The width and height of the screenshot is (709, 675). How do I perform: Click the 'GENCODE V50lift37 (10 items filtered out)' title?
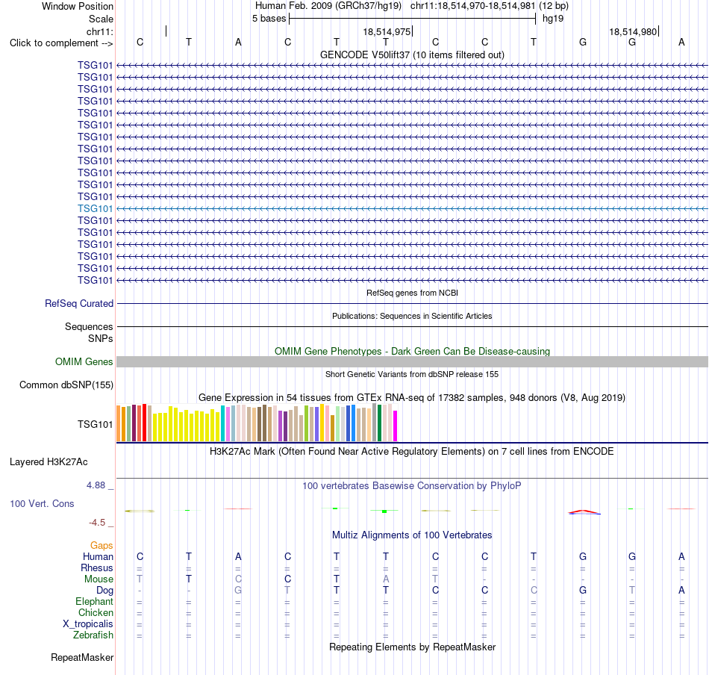click(413, 55)
